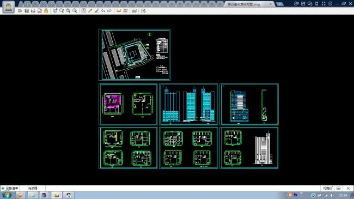
Task: Toggle fullscreen mode icon in title bar
Action: (x=324, y=4)
